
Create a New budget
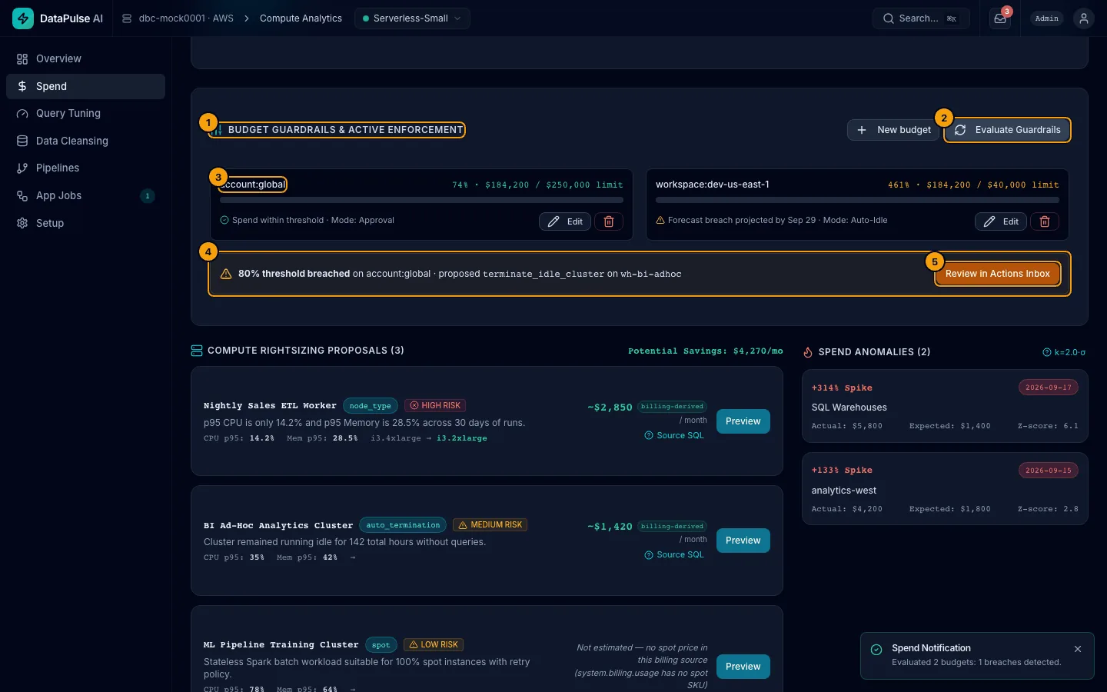click(x=893, y=130)
